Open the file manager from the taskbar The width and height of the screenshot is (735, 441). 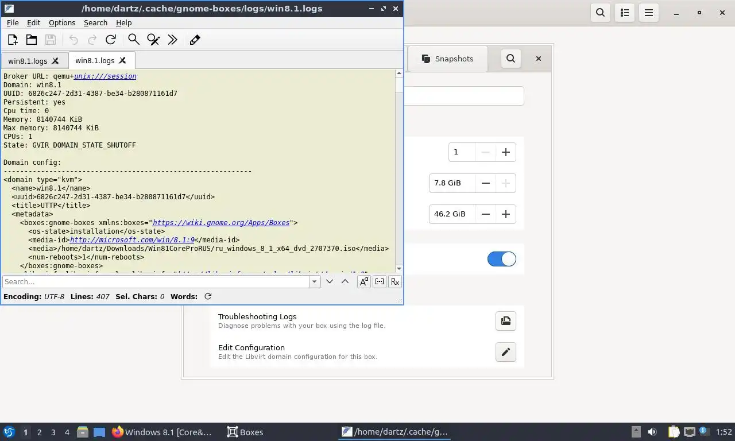coord(83,432)
